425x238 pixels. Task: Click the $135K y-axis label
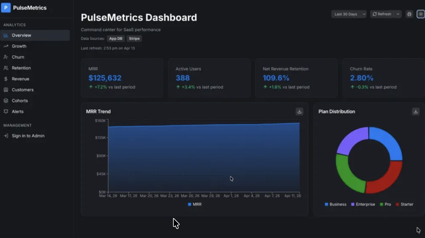pyautogui.click(x=100, y=138)
